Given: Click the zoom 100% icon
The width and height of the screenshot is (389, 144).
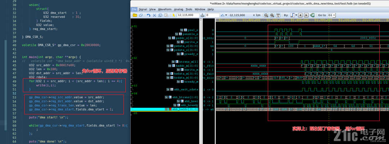Looking at the screenshot, I should tap(278, 15).
